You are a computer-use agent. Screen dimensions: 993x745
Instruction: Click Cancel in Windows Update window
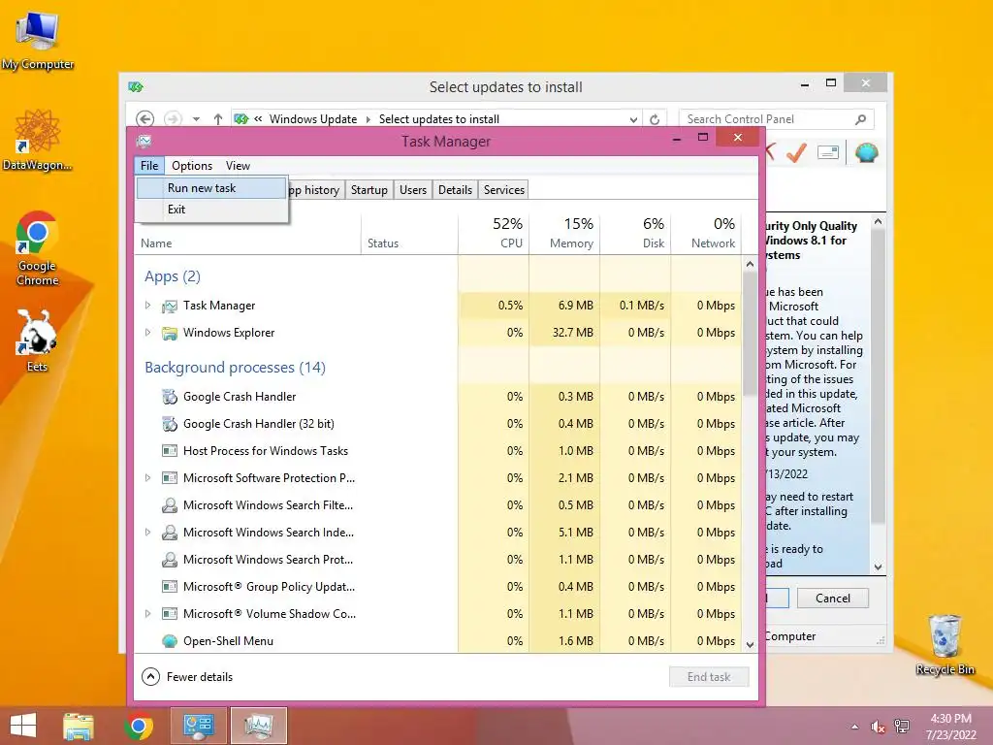[832, 598]
